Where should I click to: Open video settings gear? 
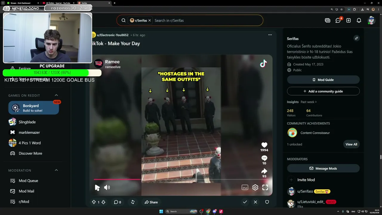point(255,188)
